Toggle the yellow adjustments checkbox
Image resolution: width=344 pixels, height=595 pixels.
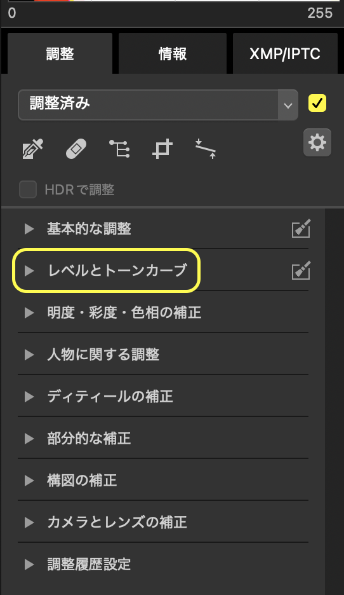(x=317, y=103)
